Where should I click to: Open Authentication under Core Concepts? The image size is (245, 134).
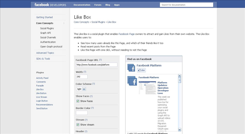click(x=48, y=42)
